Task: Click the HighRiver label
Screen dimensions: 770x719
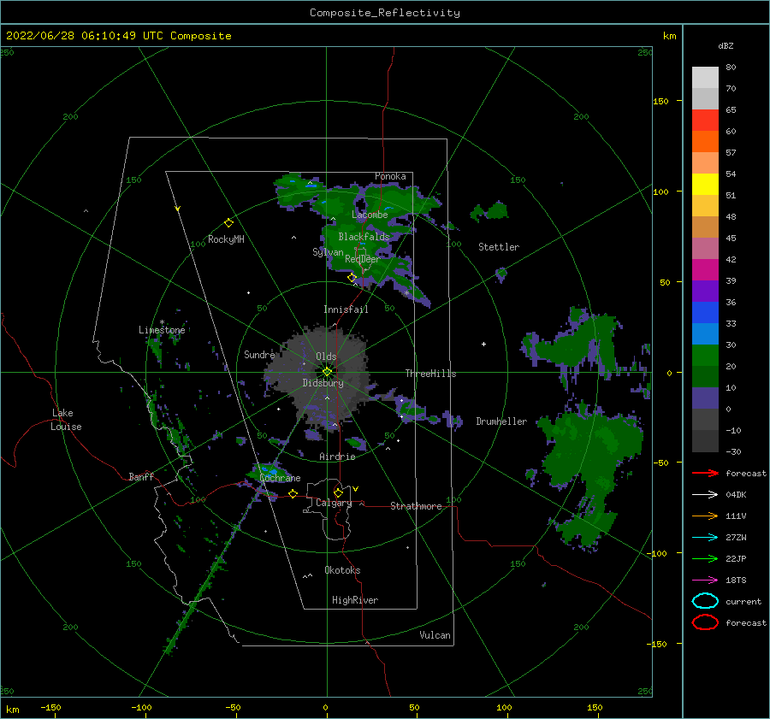Action: [354, 600]
